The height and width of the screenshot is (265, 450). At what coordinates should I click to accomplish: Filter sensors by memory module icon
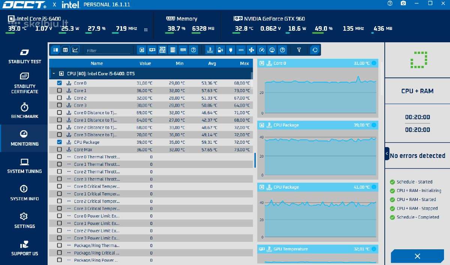183,50
